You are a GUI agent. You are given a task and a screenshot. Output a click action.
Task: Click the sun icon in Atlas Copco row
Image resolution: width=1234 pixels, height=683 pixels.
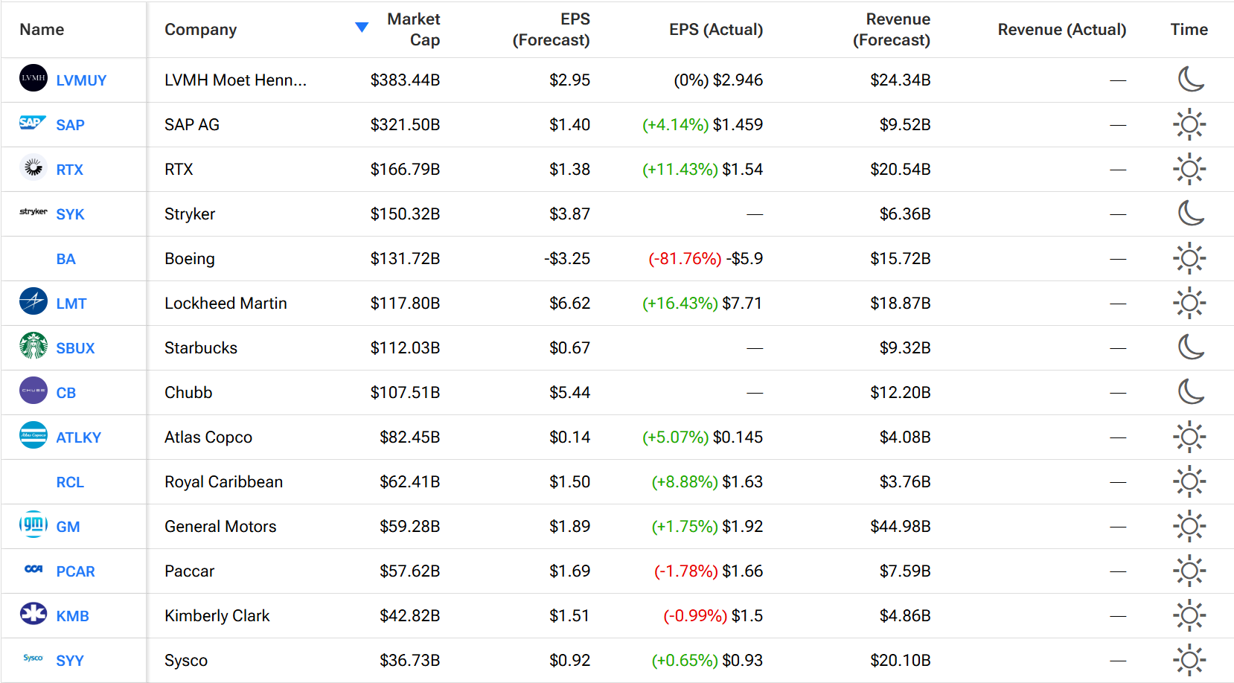pos(1189,437)
